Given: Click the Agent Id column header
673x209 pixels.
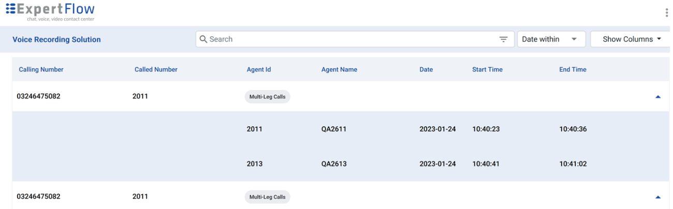Looking at the screenshot, I should click(x=259, y=69).
